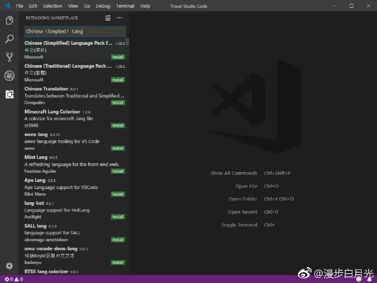The height and width of the screenshot is (283, 377).
Task: Open the Manage gear menu
Action: [x=9, y=266]
